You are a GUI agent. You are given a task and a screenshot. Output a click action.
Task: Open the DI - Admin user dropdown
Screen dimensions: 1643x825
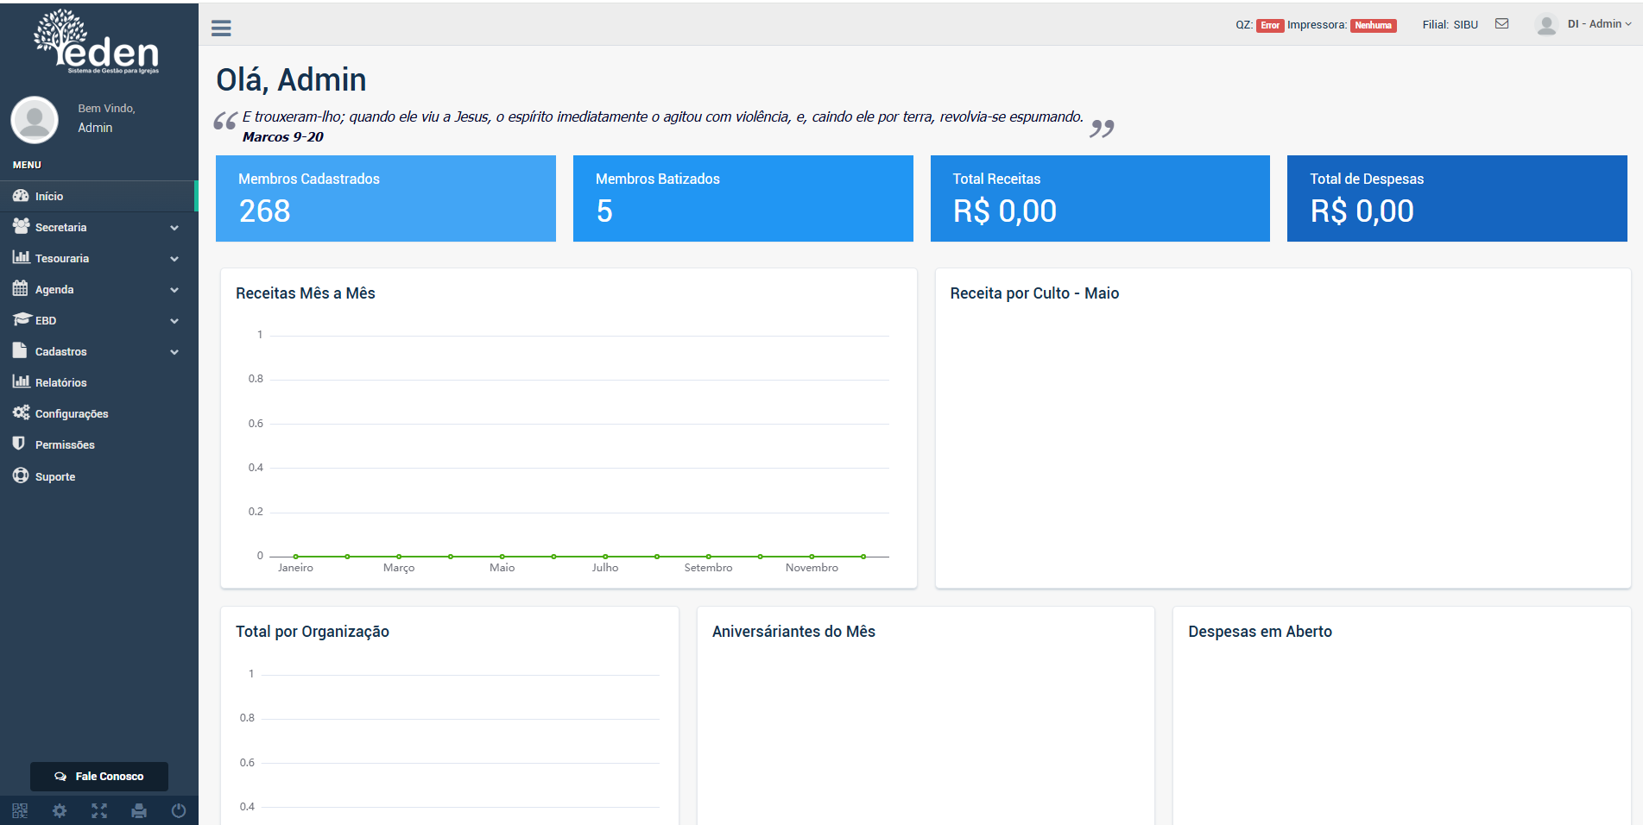pos(1599,24)
